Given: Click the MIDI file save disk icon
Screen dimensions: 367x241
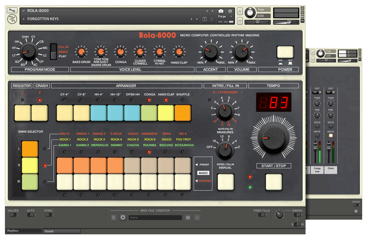Looking at the screenshot, I should click(188, 218).
